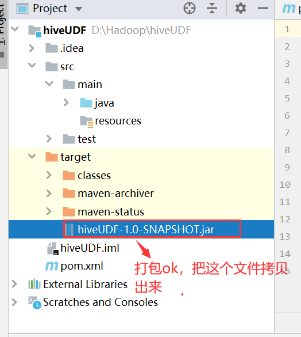Expand the test folder

tap(49, 139)
